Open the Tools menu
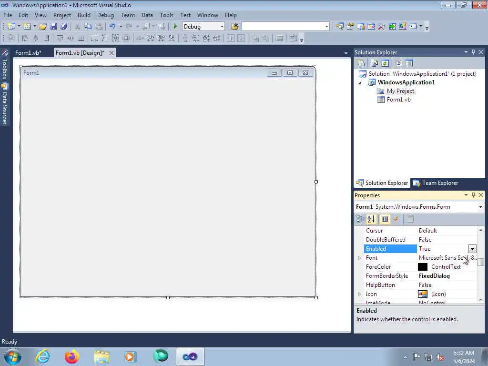Image resolution: width=488 pixels, height=366 pixels. (166, 15)
